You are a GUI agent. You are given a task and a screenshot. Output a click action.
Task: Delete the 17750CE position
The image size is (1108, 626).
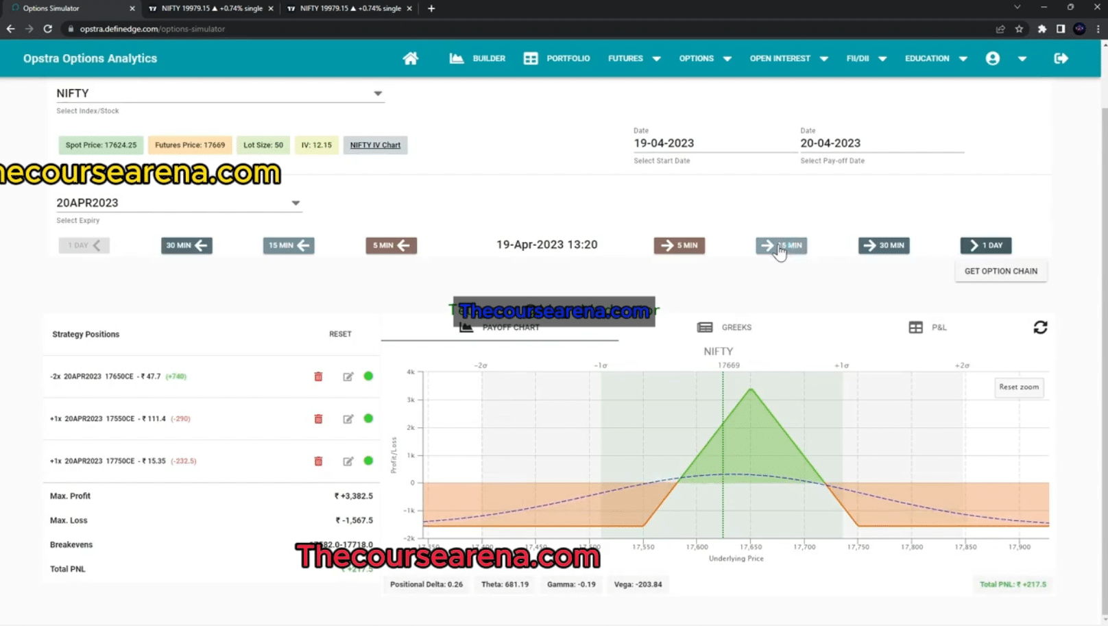click(318, 461)
